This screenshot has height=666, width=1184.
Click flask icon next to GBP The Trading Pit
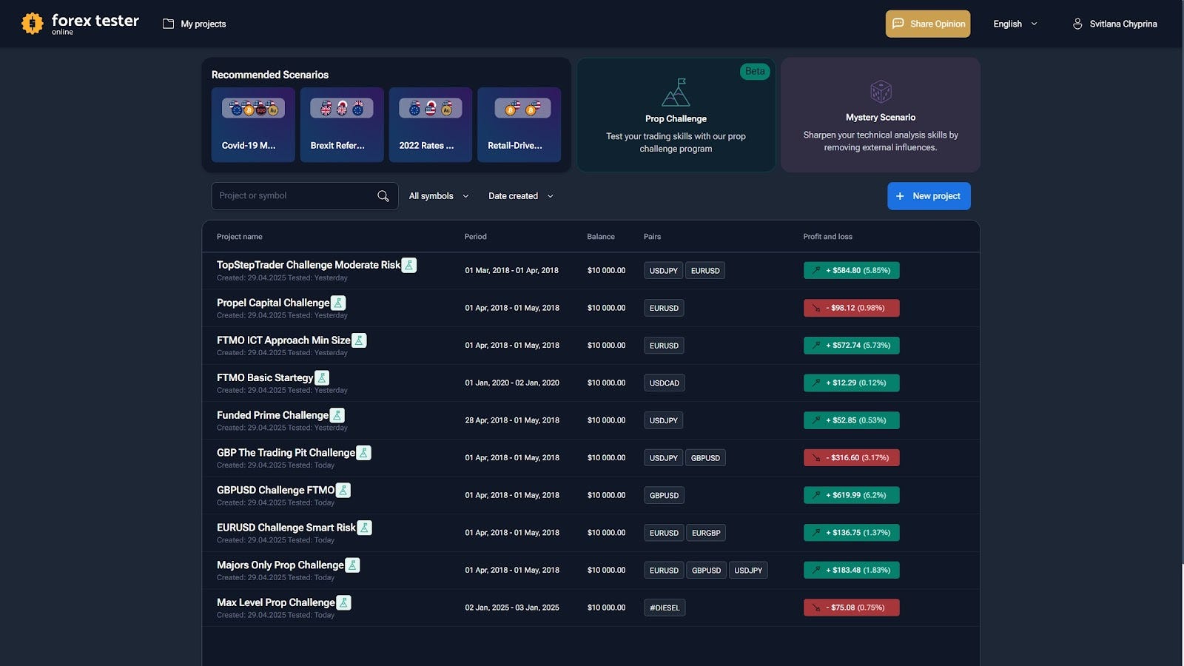(363, 453)
